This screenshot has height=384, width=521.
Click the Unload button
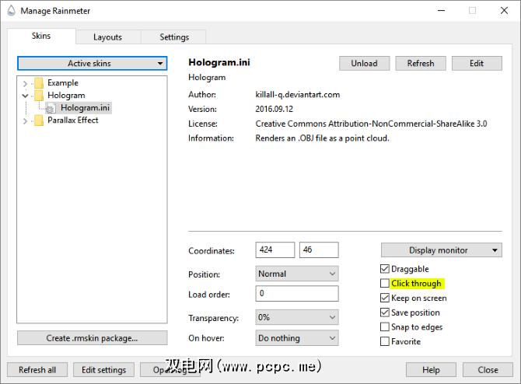(364, 64)
